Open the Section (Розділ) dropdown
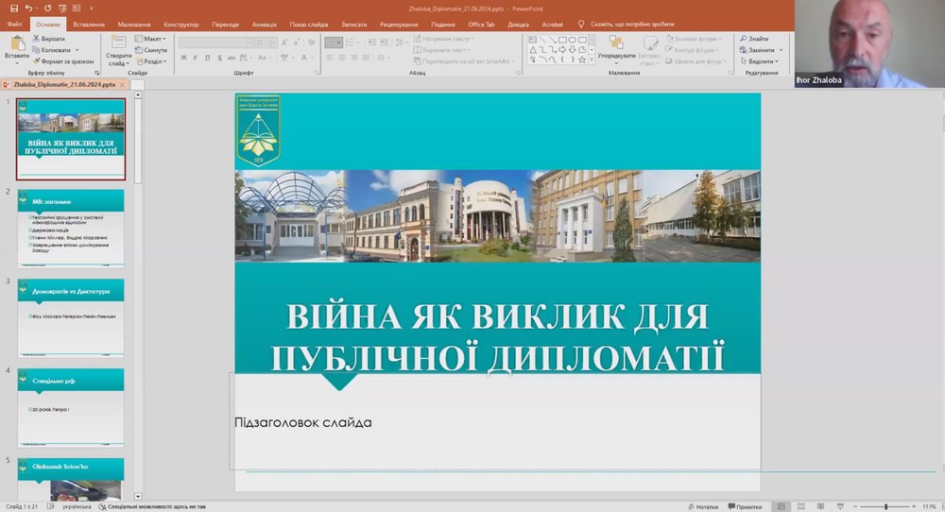This screenshot has height=512, width=945. 152,61
